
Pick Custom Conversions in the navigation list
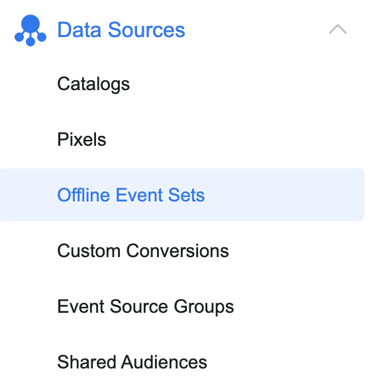tap(143, 250)
